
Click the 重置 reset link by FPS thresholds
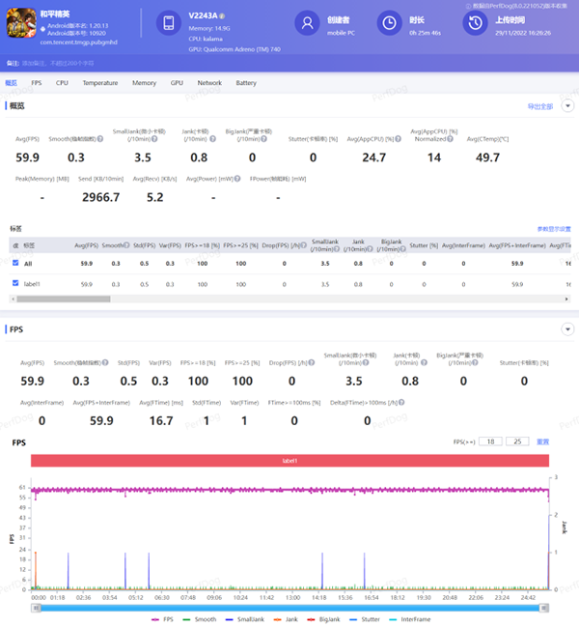542,442
